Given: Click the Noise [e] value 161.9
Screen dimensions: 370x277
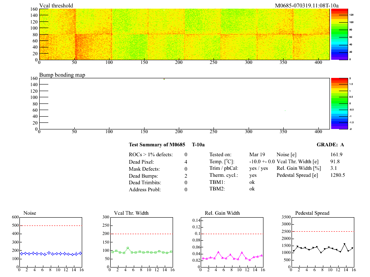Looking at the screenshot, I should point(337,155).
